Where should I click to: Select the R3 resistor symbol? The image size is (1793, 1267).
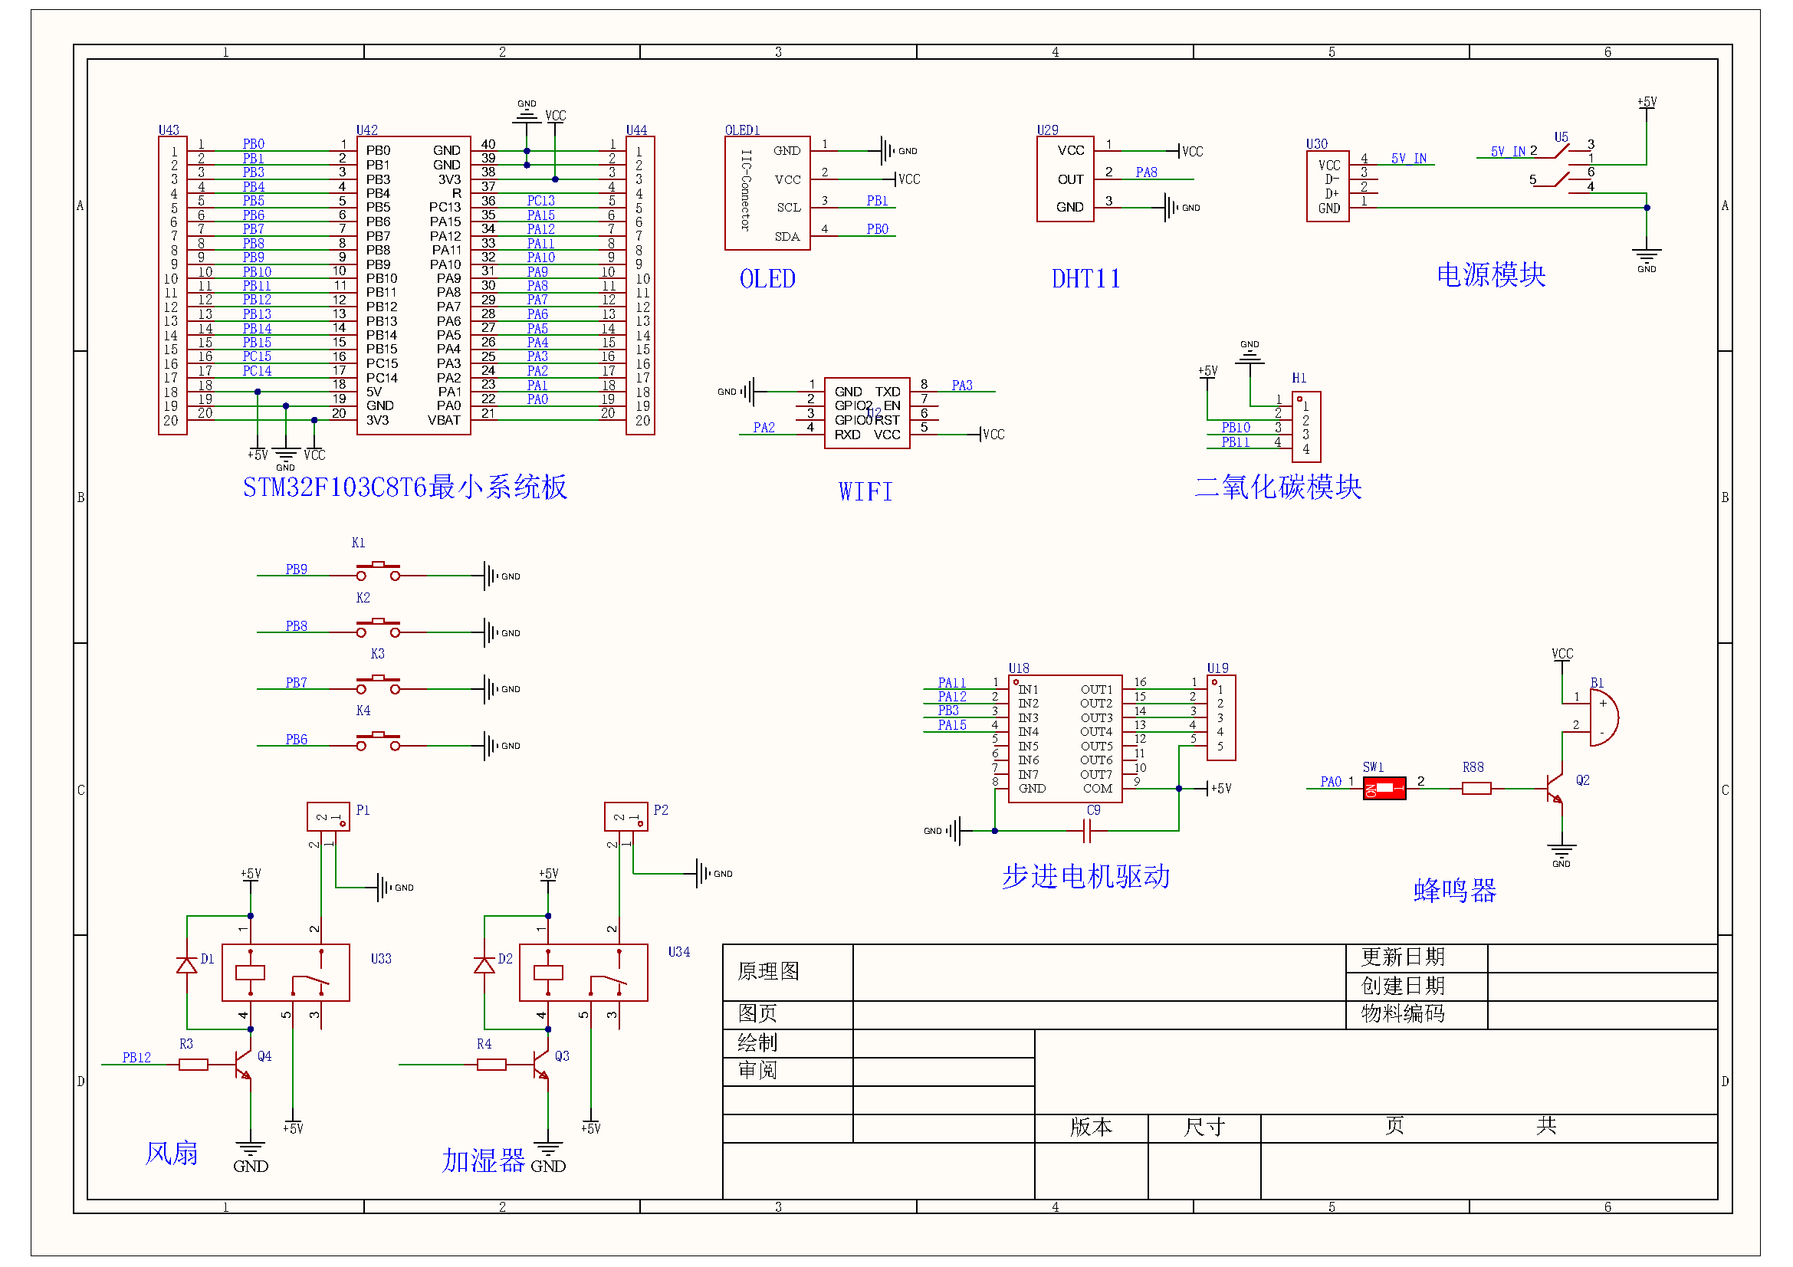pyautogui.click(x=194, y=1065)
